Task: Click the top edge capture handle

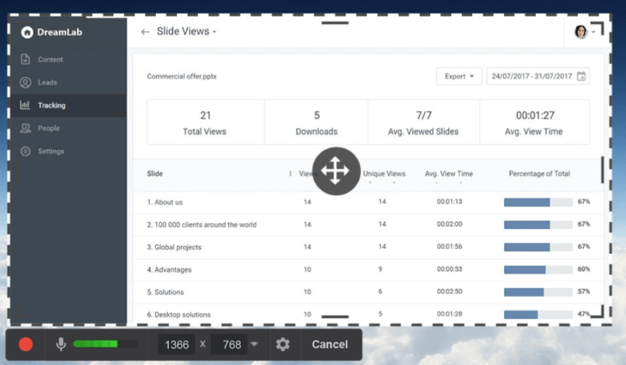Action: pos(335,23)
